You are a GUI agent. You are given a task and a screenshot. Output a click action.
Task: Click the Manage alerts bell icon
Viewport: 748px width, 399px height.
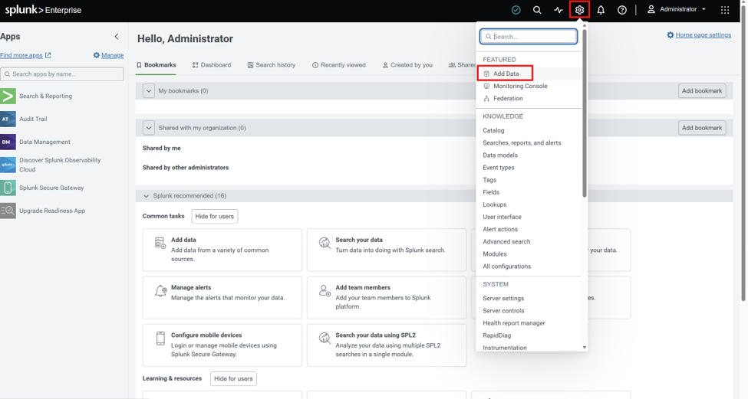coord(161,290)
